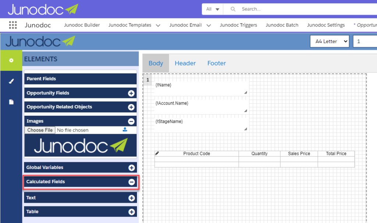
Task: Click the Parent Fields bar
Action: pos(80,79)
